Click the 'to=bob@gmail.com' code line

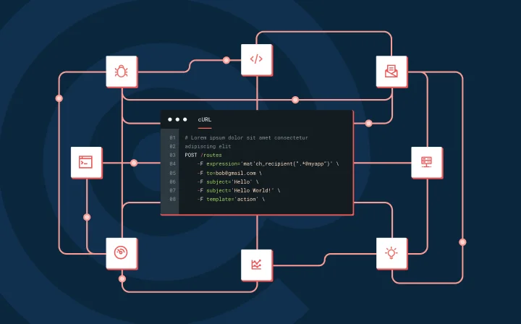229,173
